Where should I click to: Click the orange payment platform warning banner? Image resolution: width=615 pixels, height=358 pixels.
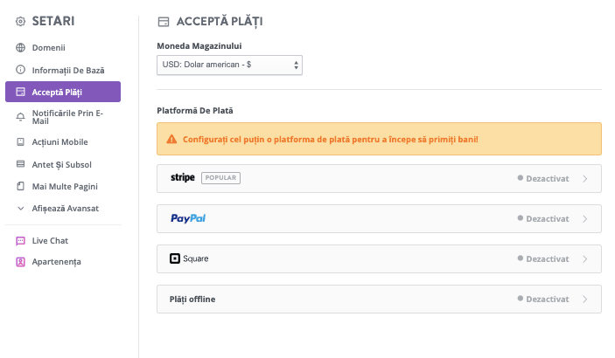pos(379,139)
